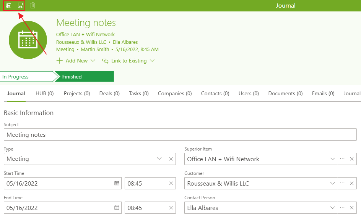Click into the Subject field
This screenshot has width=361, height=221.
[x=180, y=135]
